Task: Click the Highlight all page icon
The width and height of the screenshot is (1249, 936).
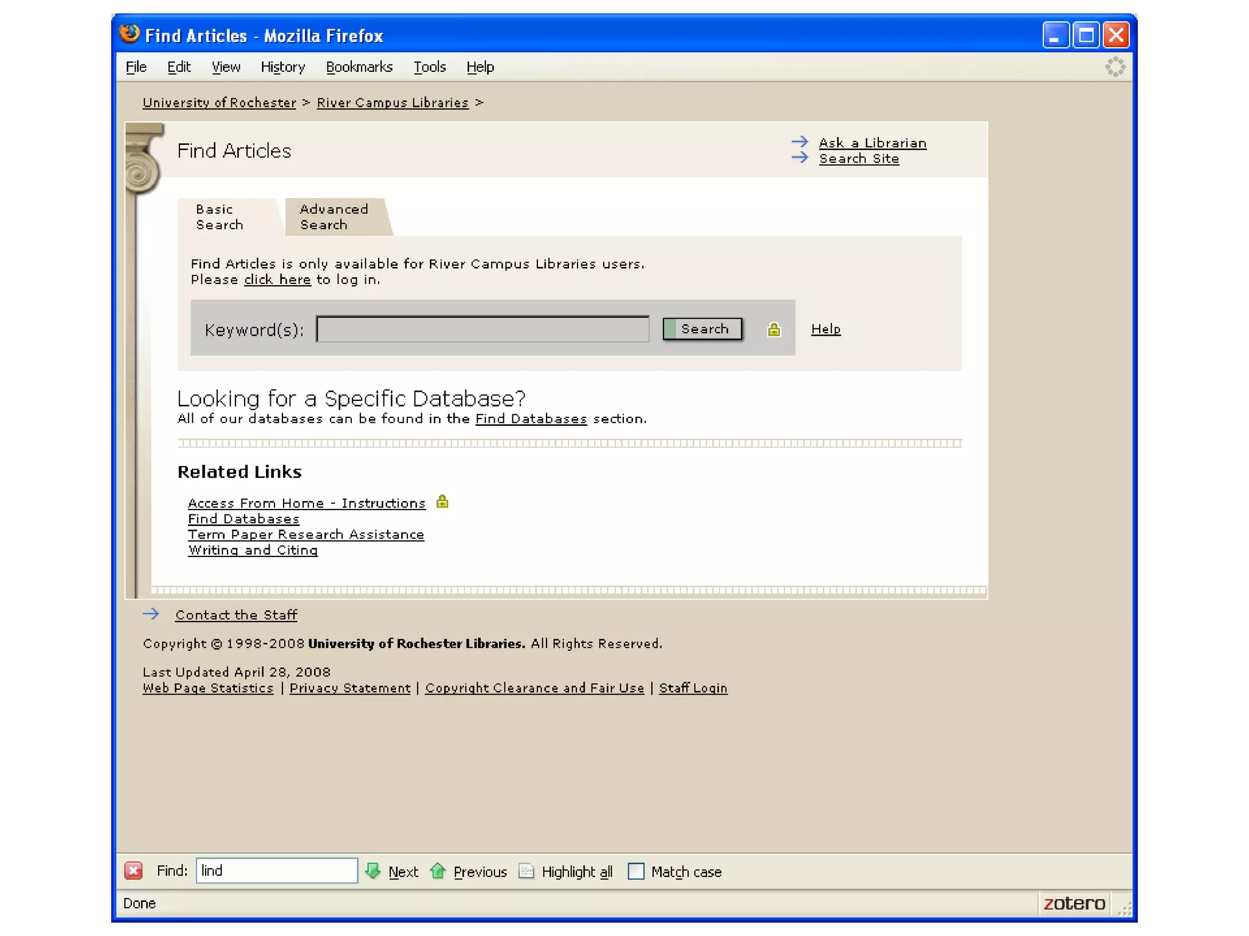Action: 526,871
